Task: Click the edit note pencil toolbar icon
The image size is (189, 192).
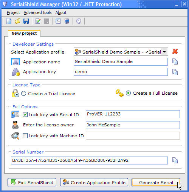Action: point(38,21)
